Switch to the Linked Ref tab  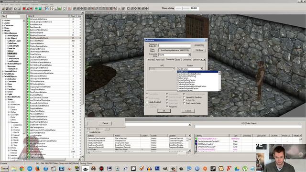click(187, 60)
